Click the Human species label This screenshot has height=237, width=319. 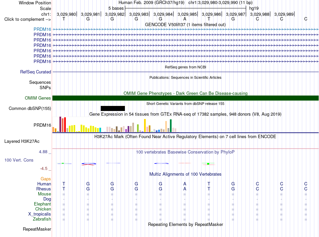point(44,184)
